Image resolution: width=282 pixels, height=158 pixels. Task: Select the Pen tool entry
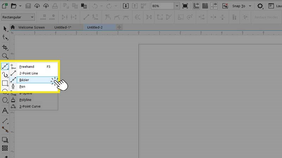(x=22, y=87)
